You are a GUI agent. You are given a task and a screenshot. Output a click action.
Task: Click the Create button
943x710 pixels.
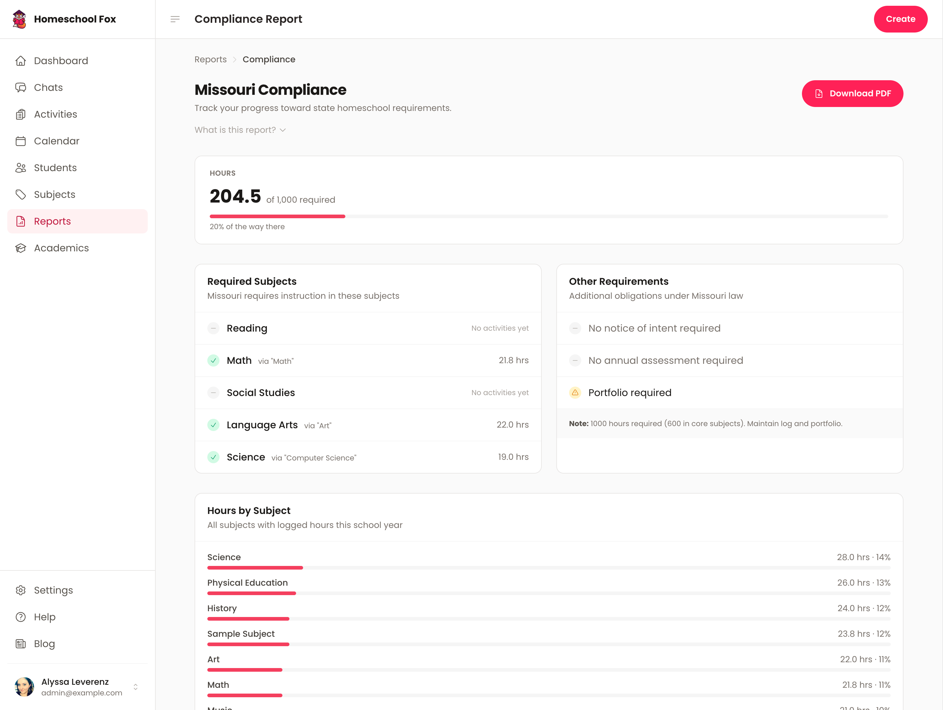pyautogui.click(x=900, y=19)
